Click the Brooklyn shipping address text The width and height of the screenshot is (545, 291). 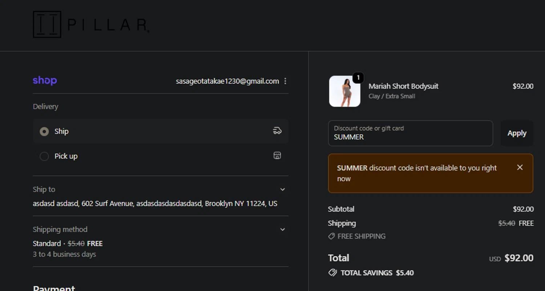coord(155,204)
